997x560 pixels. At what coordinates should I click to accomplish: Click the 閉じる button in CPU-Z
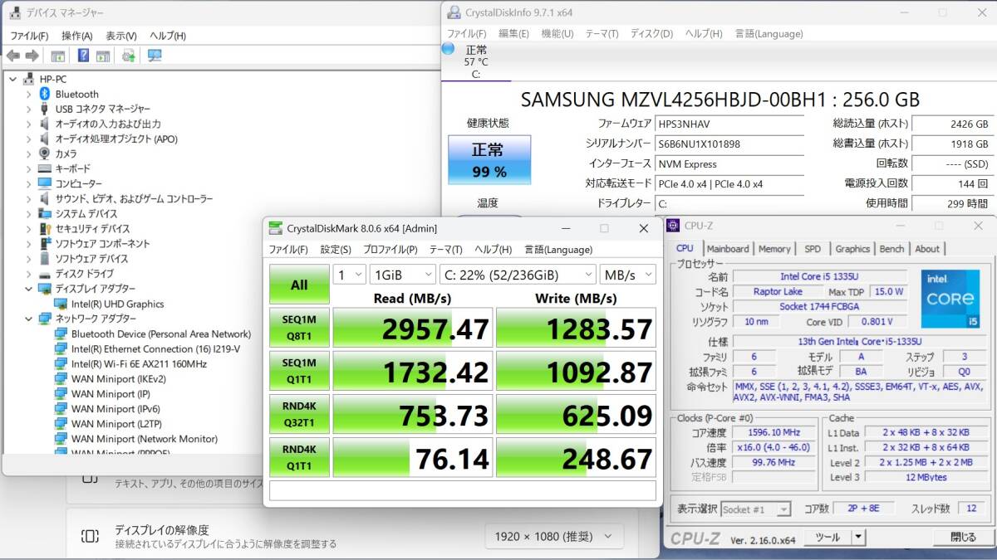964,538
